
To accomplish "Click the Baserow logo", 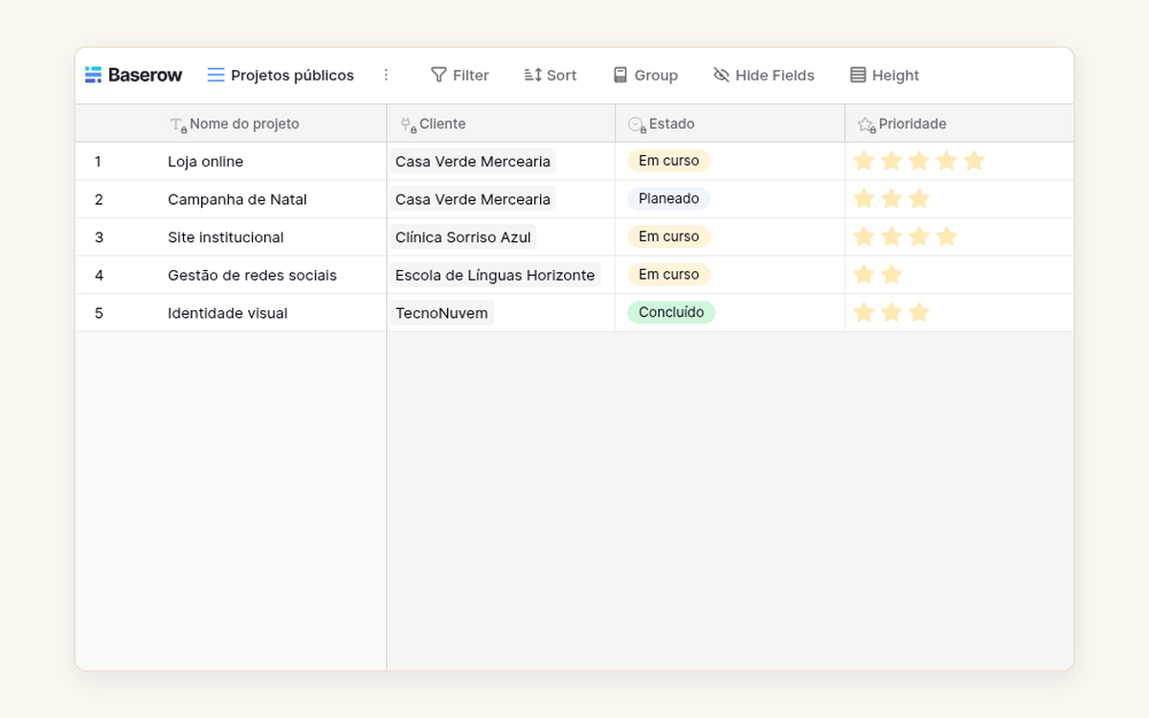I will point(133,75).
